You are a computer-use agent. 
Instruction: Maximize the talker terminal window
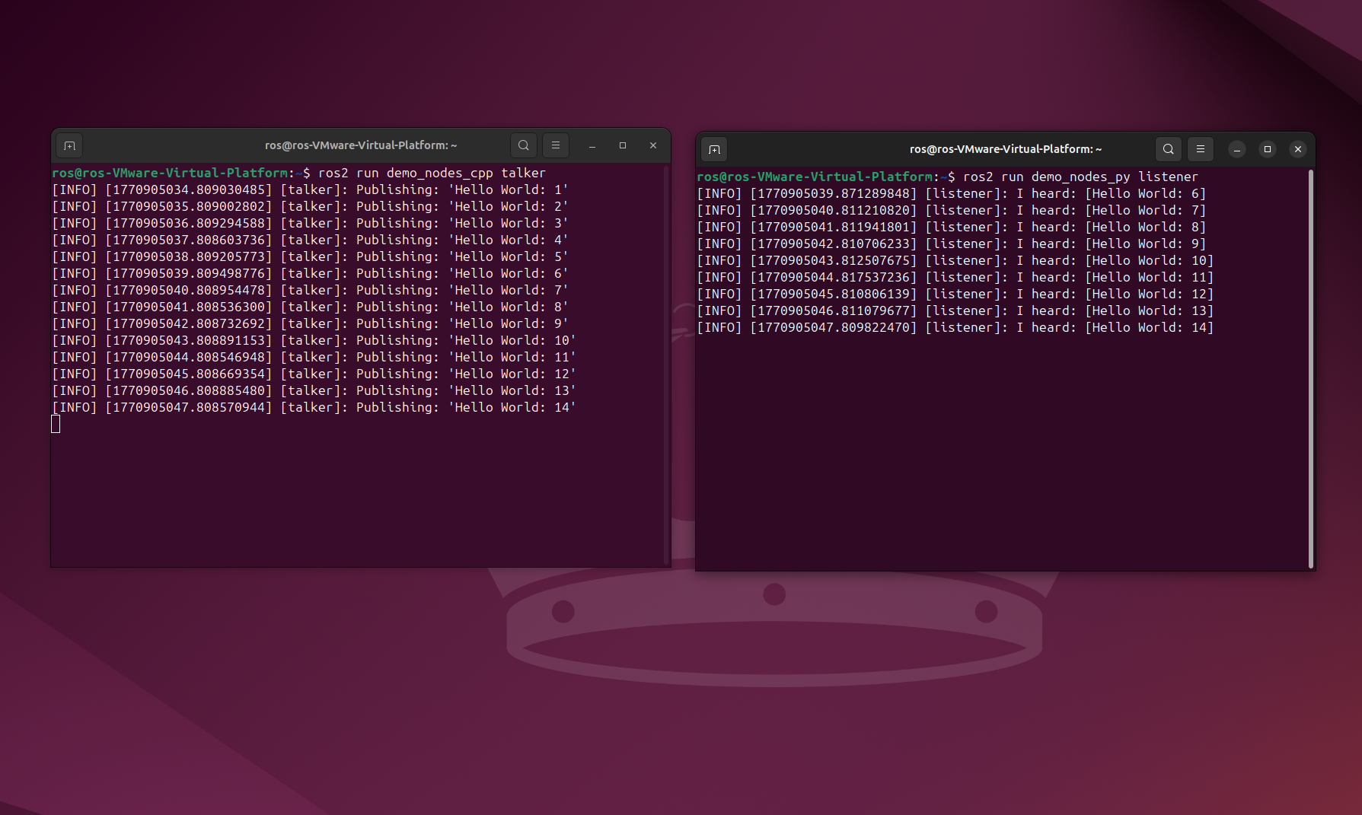pos(623,145)
